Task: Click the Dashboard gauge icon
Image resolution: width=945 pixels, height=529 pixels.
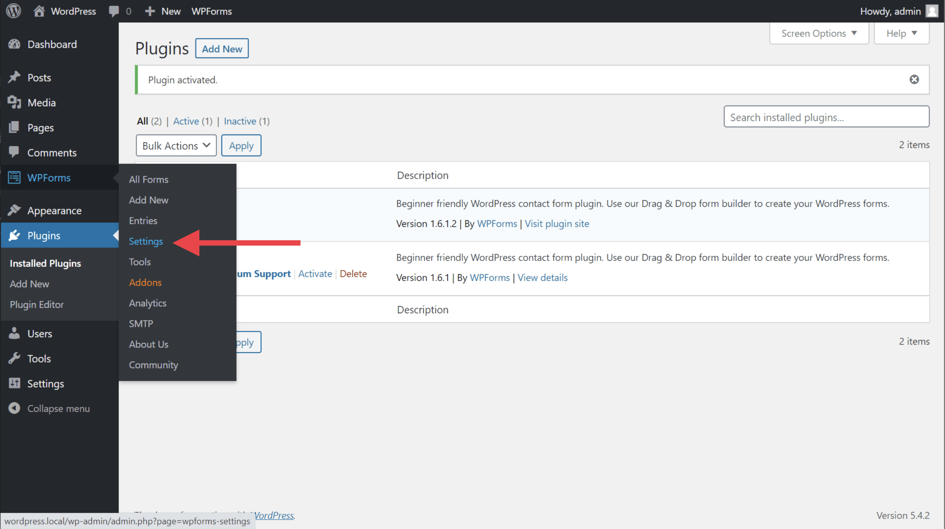Action: (14, 44)
